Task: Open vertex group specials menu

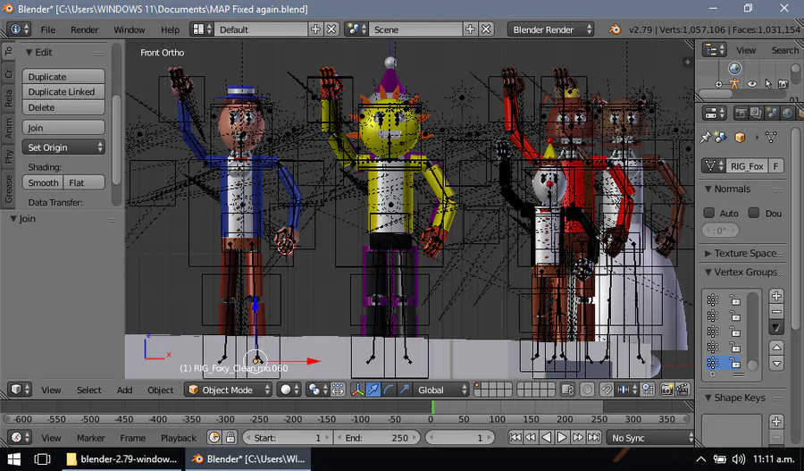Action: pos(776,327)
